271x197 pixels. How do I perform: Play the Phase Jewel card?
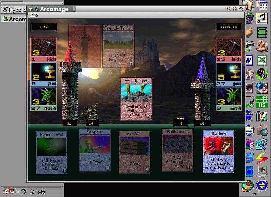(51, 153)
